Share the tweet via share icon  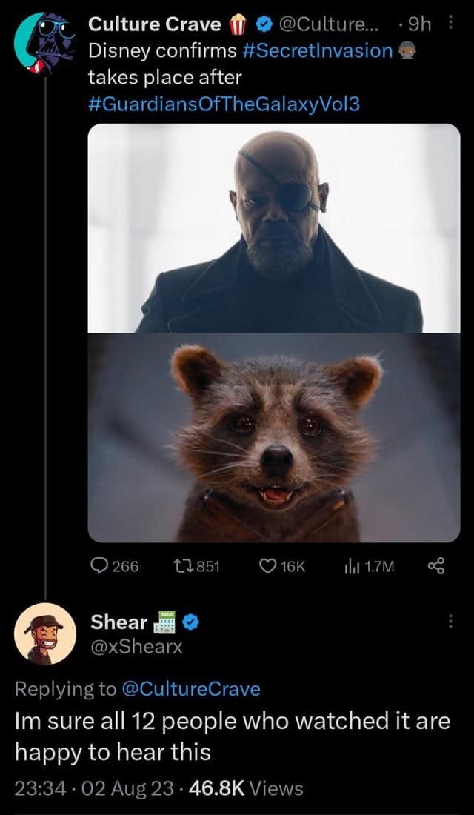click(x=435, y=567)
